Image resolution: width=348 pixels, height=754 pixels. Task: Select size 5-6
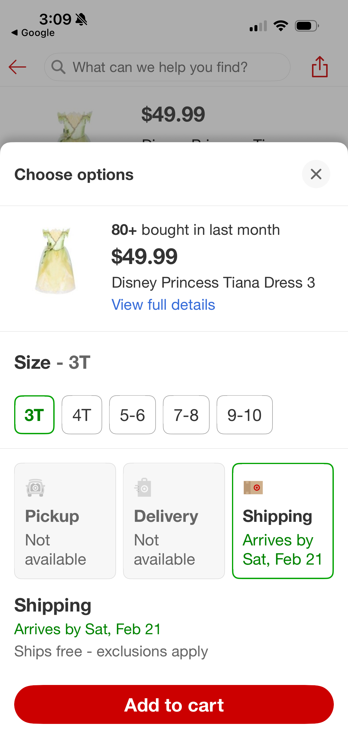pos(132,414)
